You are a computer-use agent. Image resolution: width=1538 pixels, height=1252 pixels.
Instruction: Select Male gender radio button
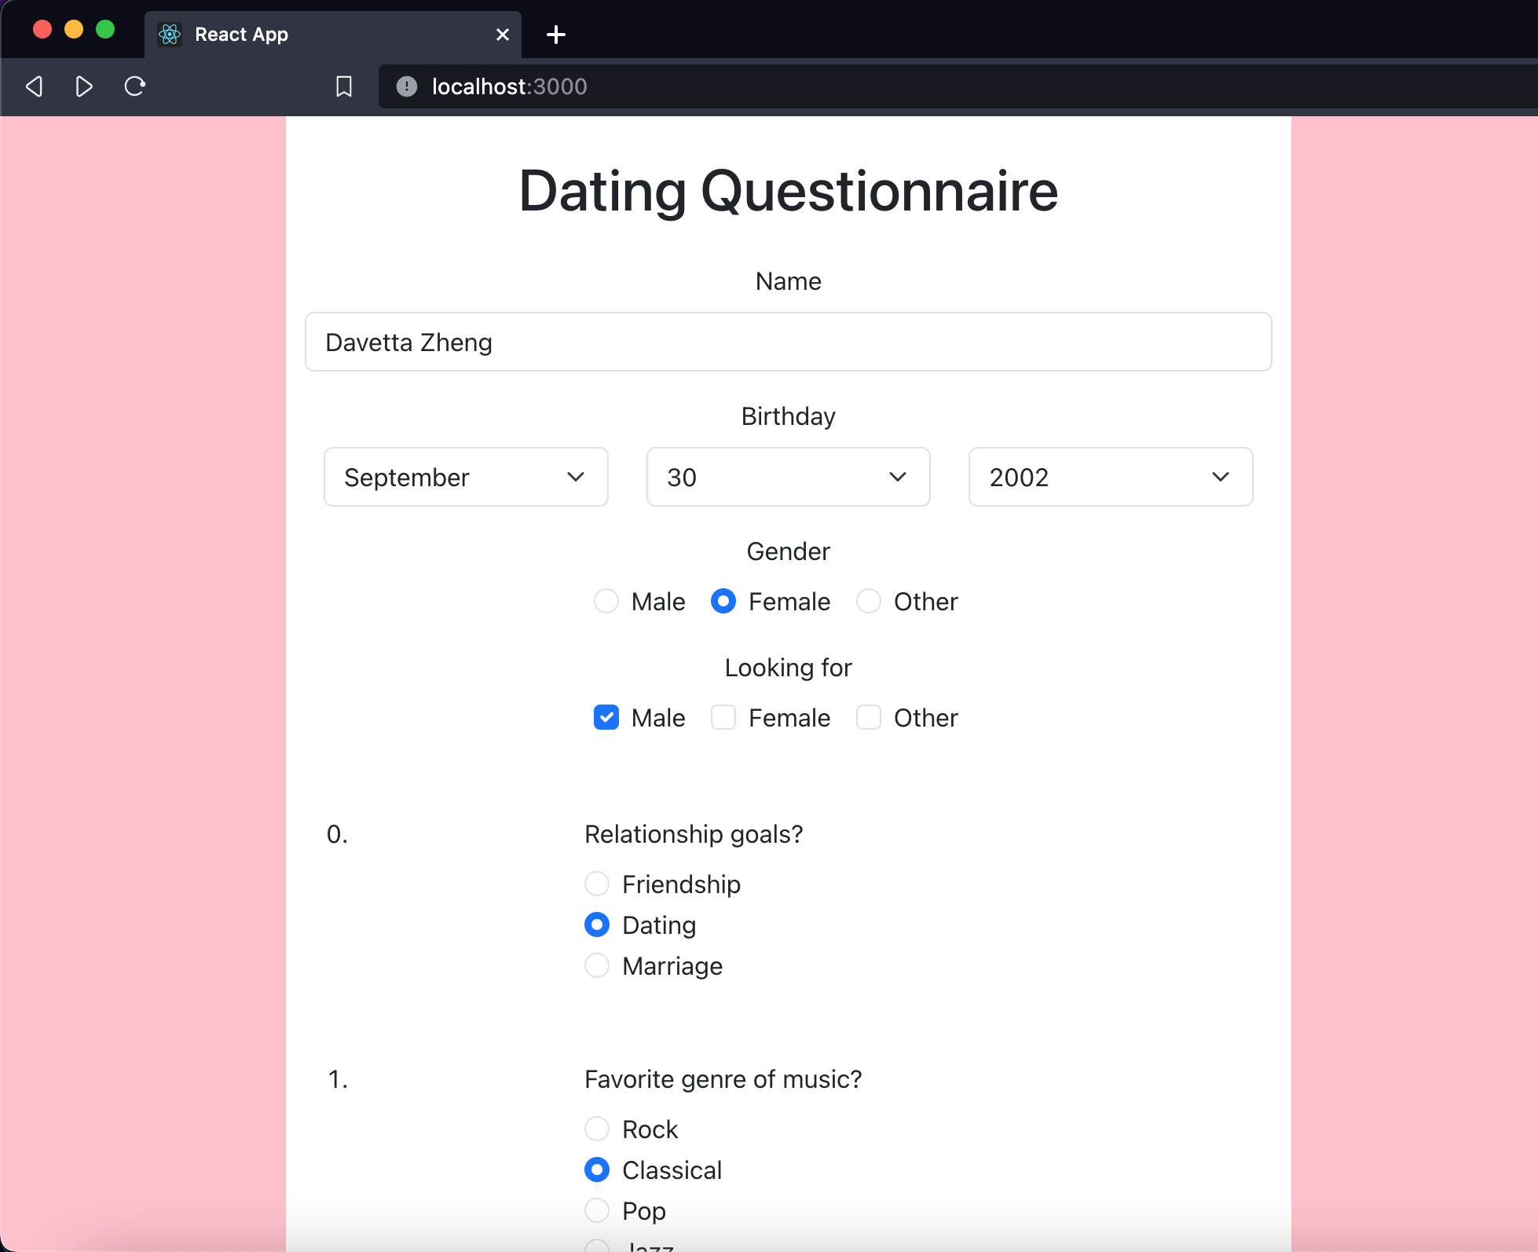pos(606,601)
